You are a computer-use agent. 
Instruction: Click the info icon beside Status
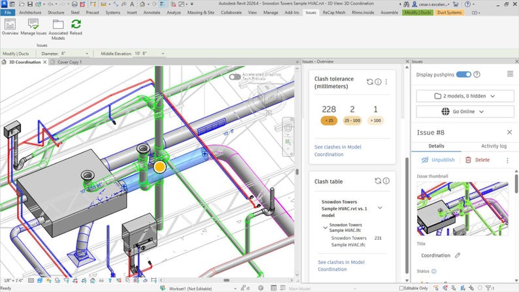(433, 271)
